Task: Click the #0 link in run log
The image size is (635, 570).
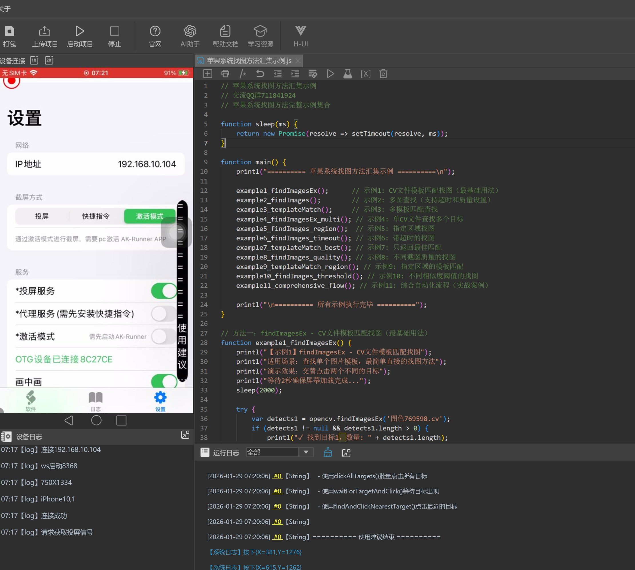Action: [278, 476]
